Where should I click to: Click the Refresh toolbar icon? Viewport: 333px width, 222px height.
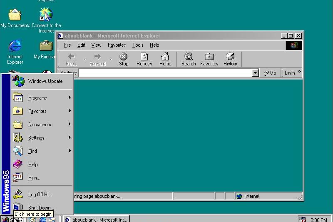(144, 59)
